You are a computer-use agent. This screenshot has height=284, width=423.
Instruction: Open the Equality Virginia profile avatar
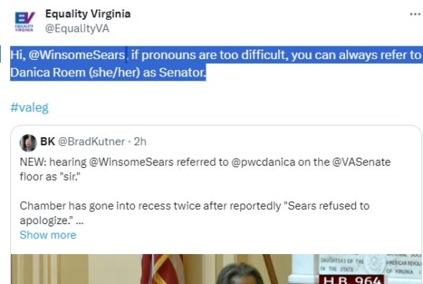(x=24, y=21)
